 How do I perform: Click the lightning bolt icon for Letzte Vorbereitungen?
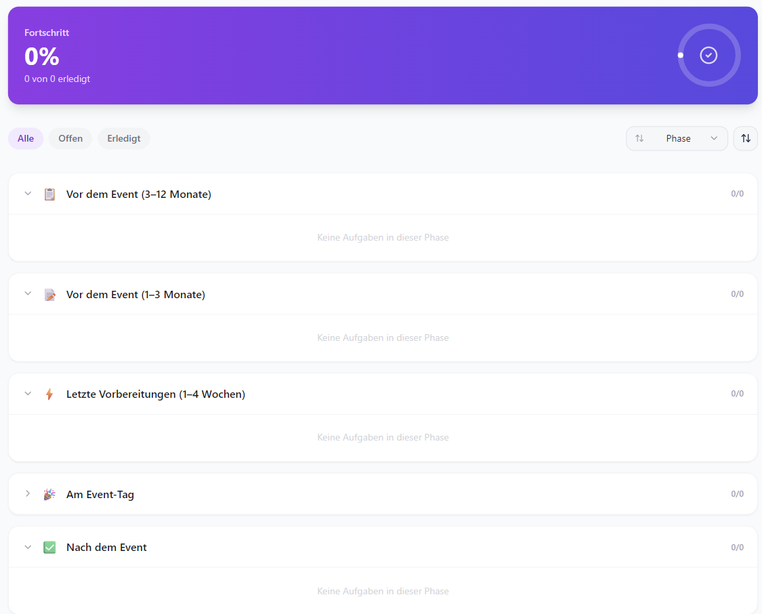click(x=49, y=394)
